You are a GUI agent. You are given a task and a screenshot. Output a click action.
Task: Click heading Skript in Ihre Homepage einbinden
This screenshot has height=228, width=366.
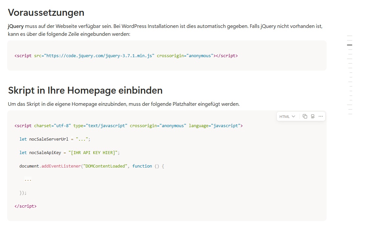(x=85, y=90)
